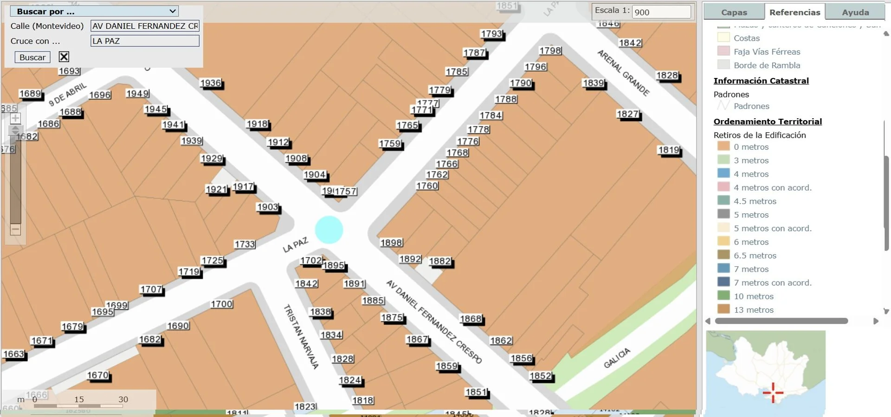Click the Ordenamiento Territorial heading link
This screenshot has width=891, height=417.
768,122
